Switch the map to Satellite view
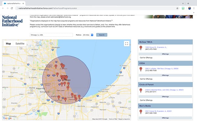 tap(20, 44)
